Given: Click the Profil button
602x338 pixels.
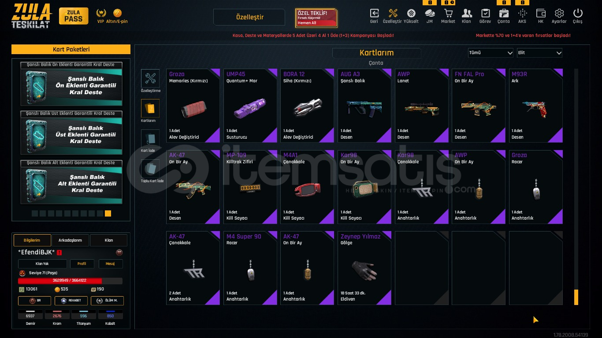Looking at the screenshot, I should pos(82,264).
